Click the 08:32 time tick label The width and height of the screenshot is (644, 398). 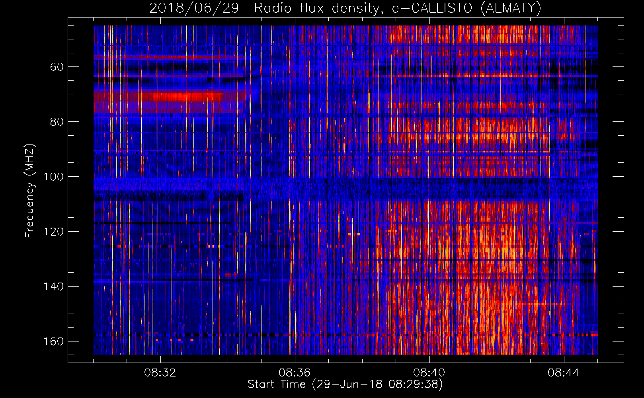click(x=160, y=373)
